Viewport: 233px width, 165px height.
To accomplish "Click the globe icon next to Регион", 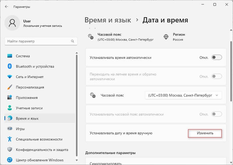I will coord(166,37).
